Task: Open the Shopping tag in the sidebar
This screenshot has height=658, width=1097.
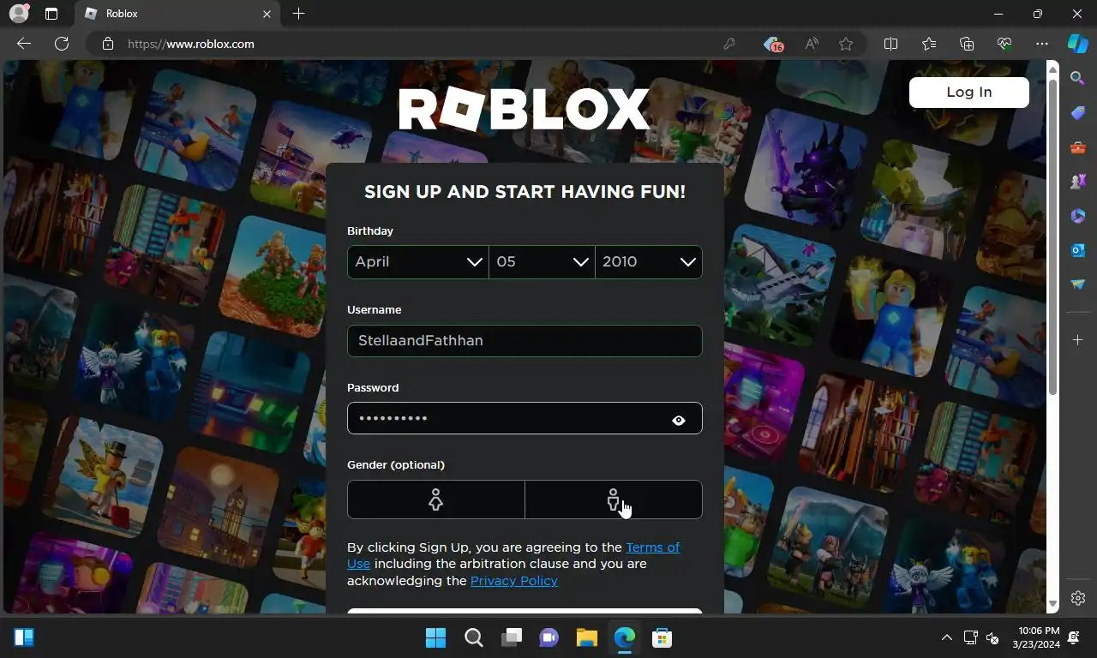Action: (1078, 113)
